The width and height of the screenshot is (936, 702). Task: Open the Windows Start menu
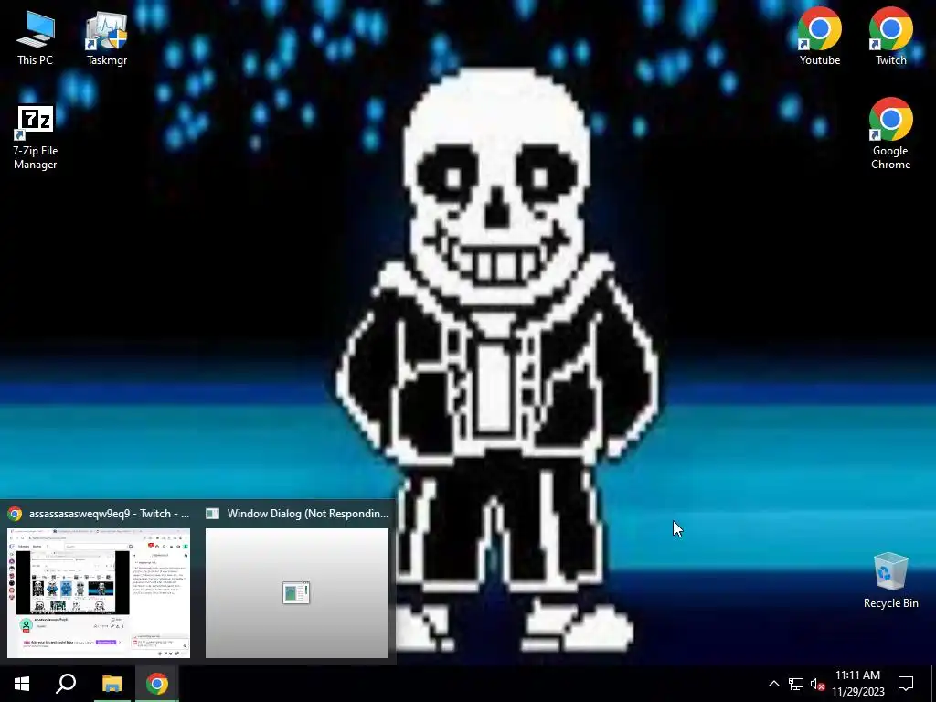point(22,684)
